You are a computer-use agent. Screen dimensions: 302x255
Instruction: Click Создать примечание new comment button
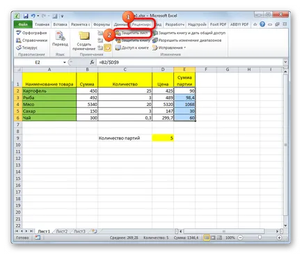coord(84,40)
